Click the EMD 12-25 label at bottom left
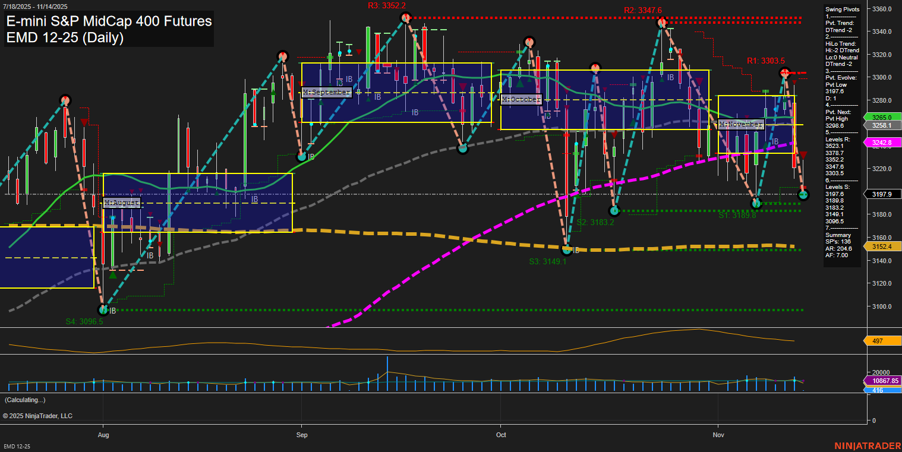This screenshot has width=902, height=452. 17,446
